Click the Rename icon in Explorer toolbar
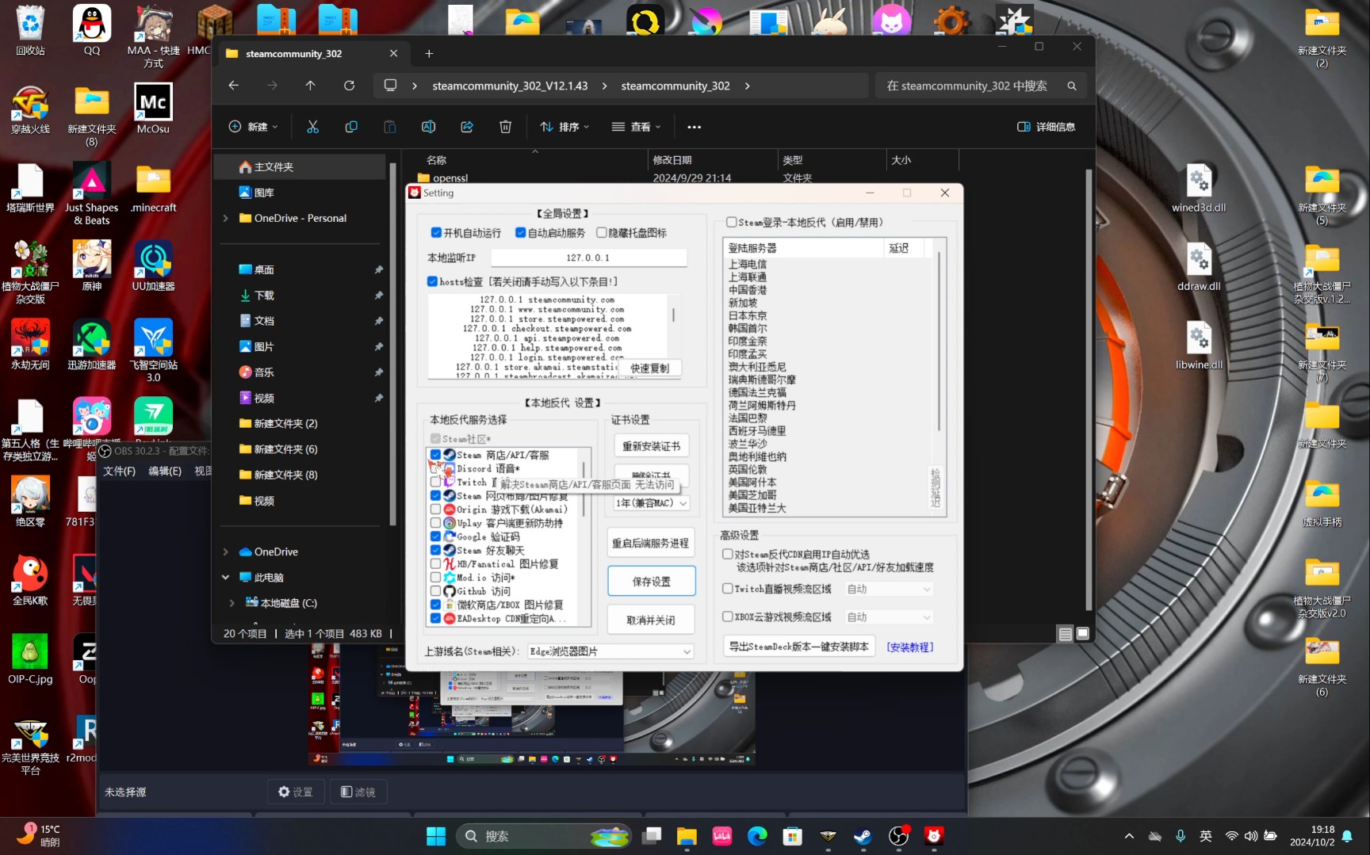 click(428, 127)
